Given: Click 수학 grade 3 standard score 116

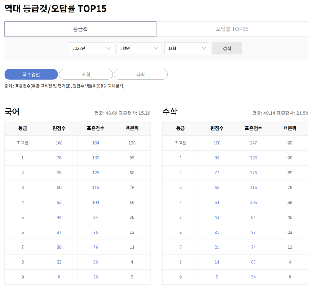Looking at the screenshot, I should click(253, 188).
